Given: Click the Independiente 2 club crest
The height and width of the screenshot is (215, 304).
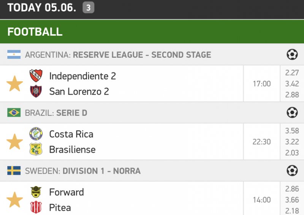Looking at the screenshot, I should coord(36,76).
